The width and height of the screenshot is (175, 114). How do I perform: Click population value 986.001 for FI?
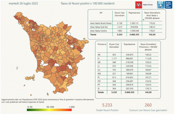130,58
